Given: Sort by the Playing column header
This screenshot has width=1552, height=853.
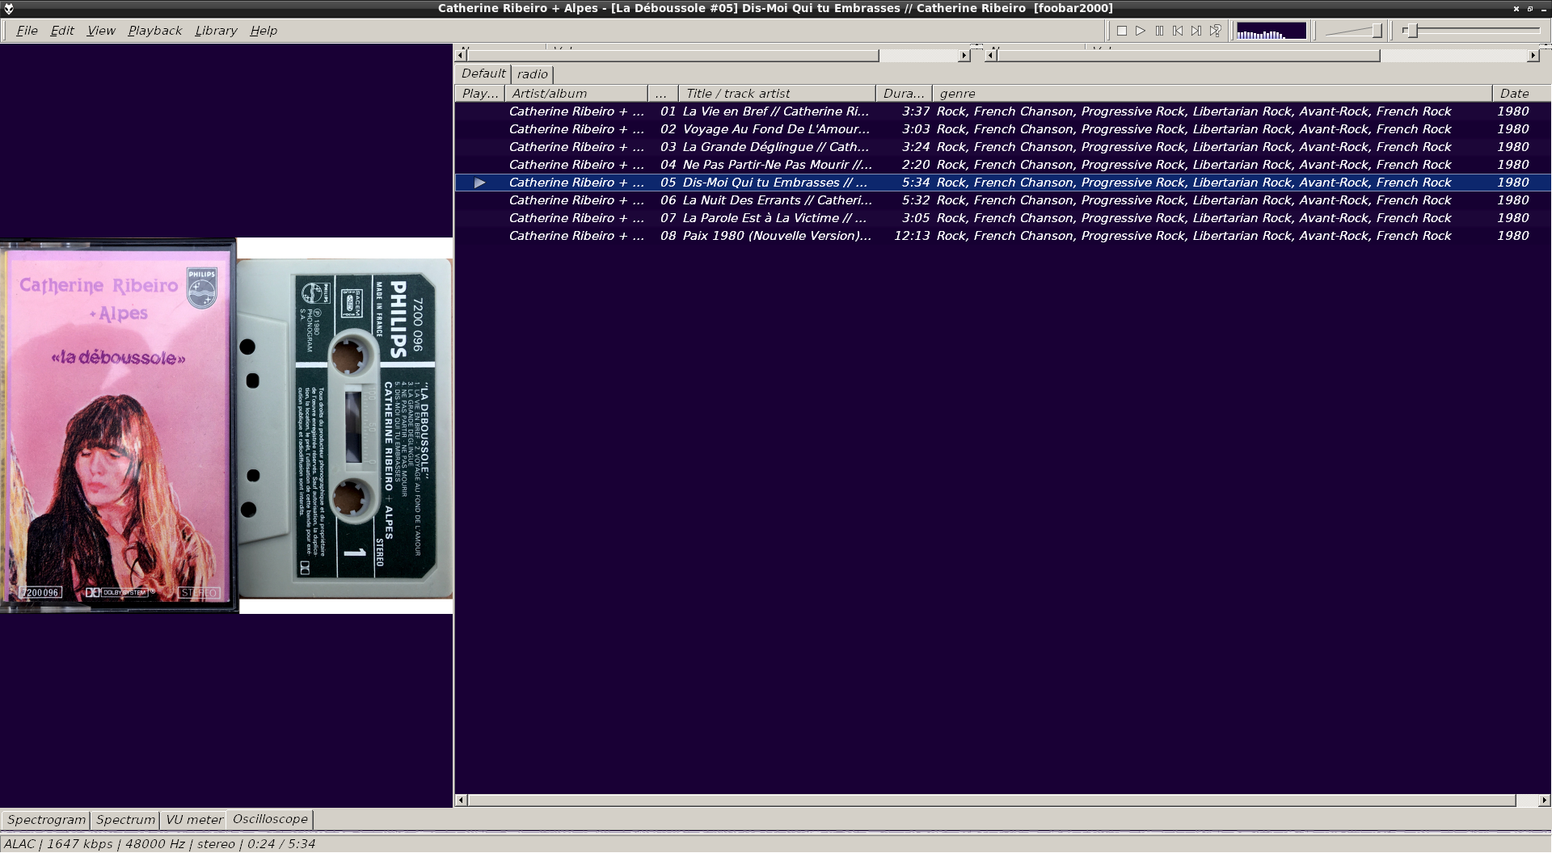Looking at the screenshot, I should [480, 94].
